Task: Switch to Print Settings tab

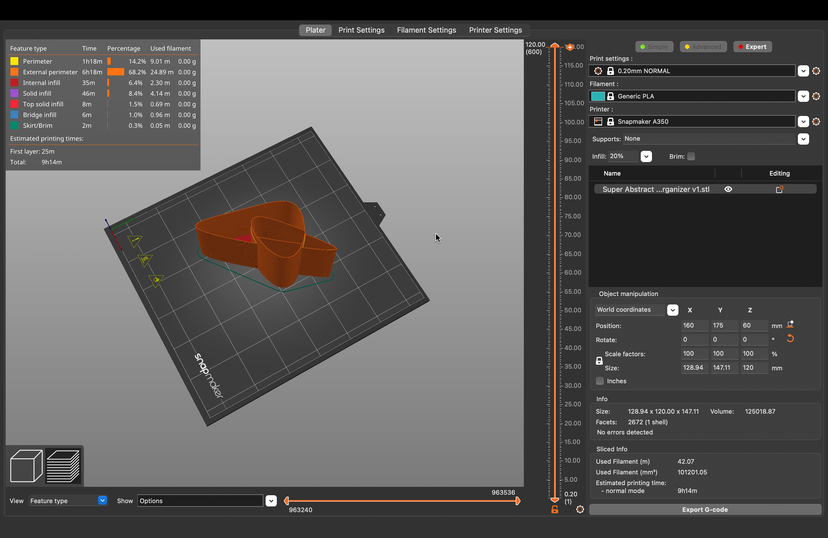Action: click(361, 30)
